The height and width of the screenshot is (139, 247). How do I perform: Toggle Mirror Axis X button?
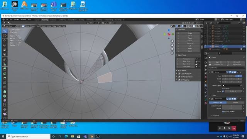point(225,76)
